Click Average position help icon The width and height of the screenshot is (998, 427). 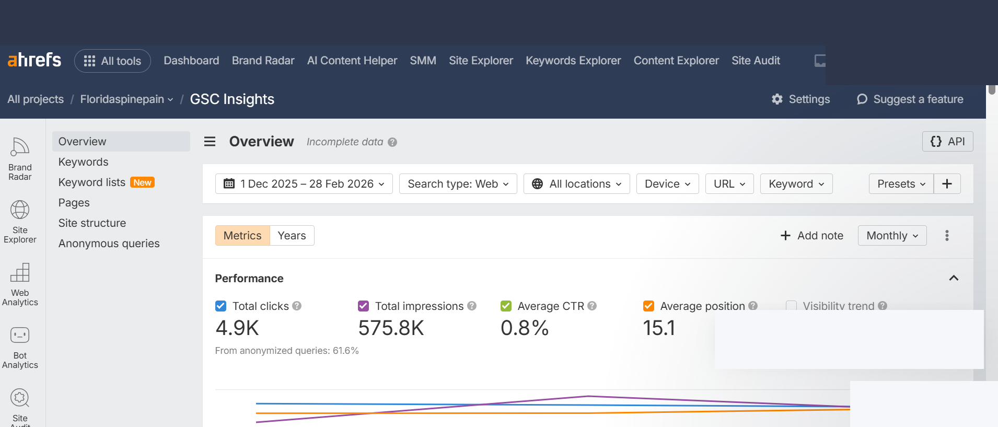pyautogui.click(x=753, y=306)
